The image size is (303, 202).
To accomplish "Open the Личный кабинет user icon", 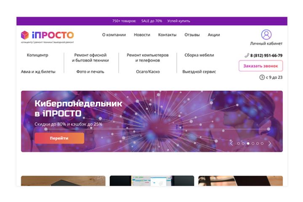I will (266, 35).
